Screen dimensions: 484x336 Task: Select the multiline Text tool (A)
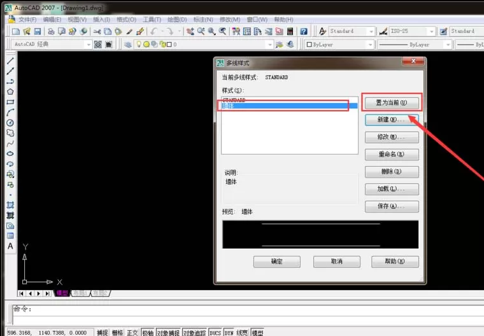click(x=10, y=246)
